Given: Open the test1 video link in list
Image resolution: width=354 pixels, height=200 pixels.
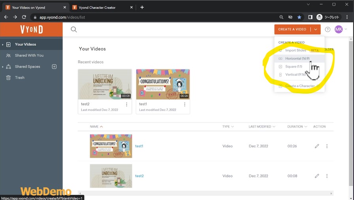Looking at the screenshot, I should [x=139, y=146].
